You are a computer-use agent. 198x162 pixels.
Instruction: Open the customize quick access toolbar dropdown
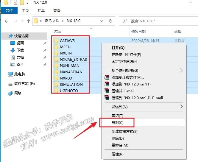click(x=27, y=3)
